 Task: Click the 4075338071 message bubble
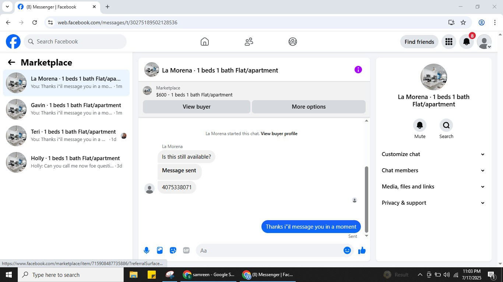pos(177,187)
